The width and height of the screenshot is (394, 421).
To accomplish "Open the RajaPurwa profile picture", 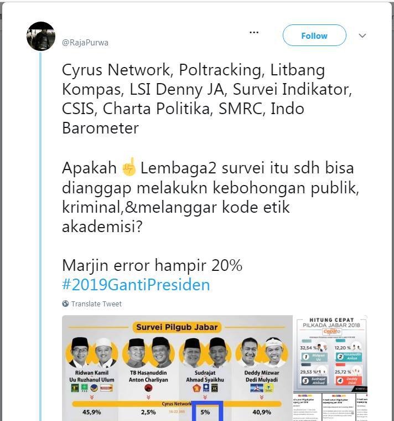I will coord(41,36).
